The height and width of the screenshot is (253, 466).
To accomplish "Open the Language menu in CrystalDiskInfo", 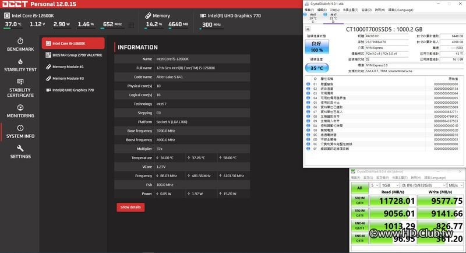I will pos(401,10).
